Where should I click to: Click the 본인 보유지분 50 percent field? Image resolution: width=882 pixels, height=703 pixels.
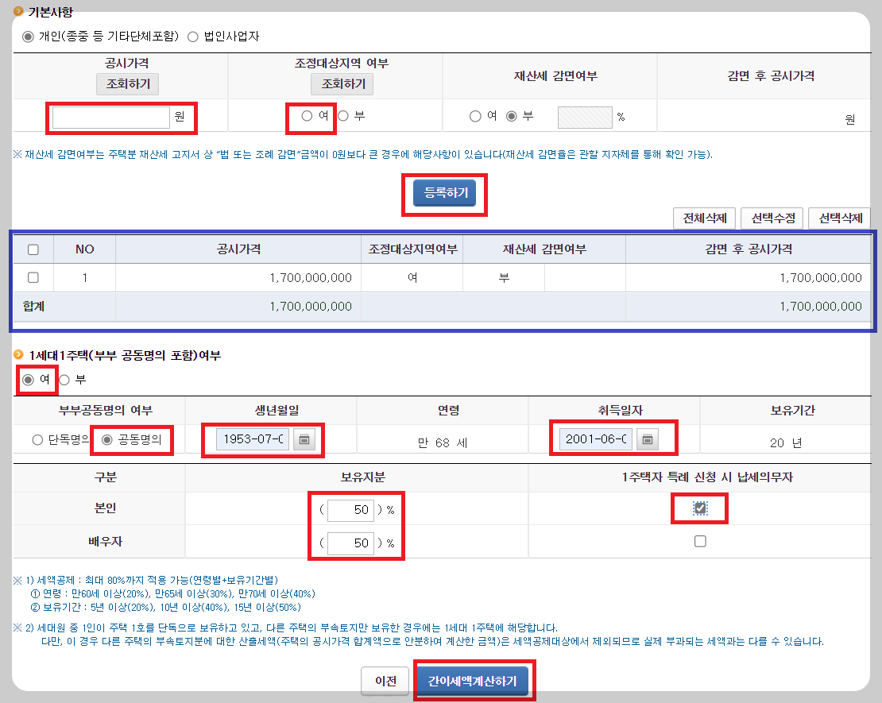coord(350,510)
